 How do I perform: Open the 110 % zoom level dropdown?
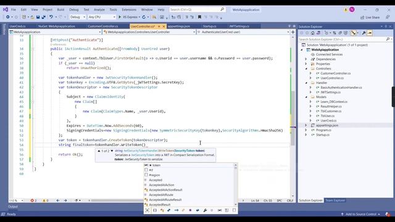coord(16,200)
